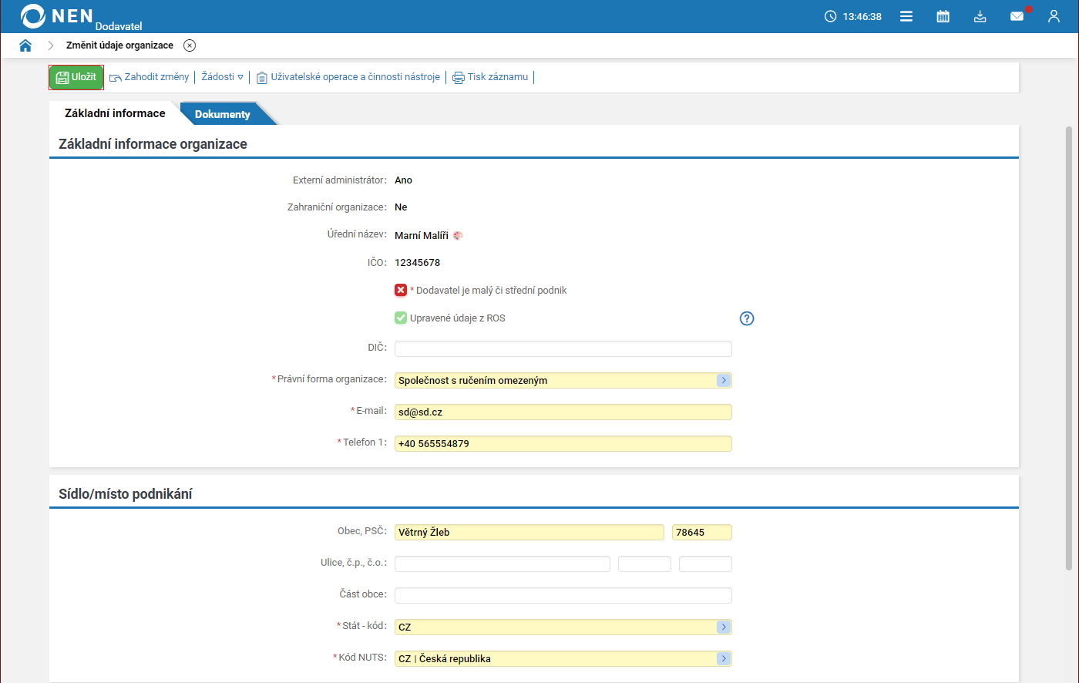1079x683 pixels.
Task: Click the download icon in header
Action: pyautogui.click(x=980, y=16)
